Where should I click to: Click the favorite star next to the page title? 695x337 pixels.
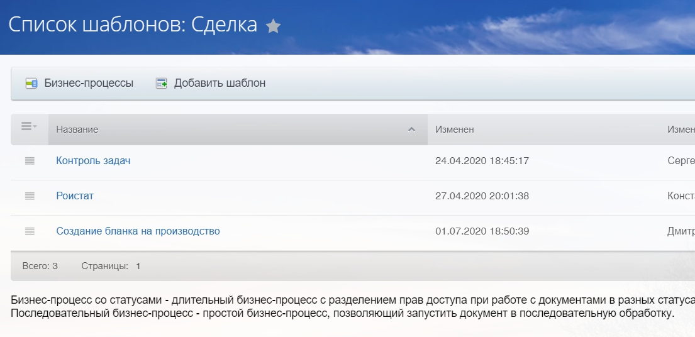pyautogui.click(x=273, y=26)
